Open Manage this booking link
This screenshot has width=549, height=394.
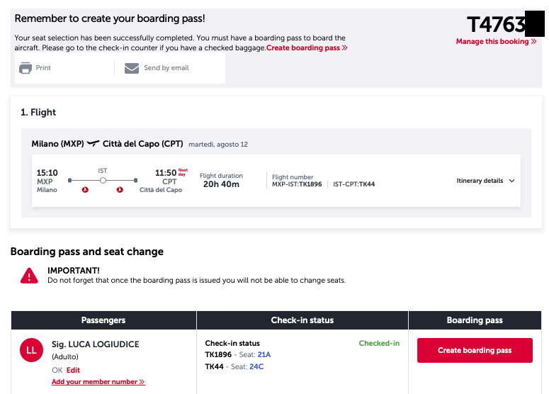point(496,41)
